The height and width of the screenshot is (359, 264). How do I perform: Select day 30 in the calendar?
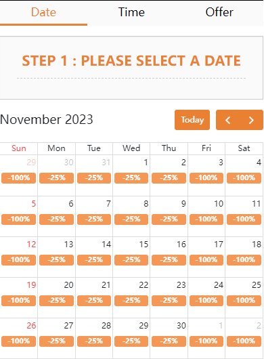coord(181,326)
